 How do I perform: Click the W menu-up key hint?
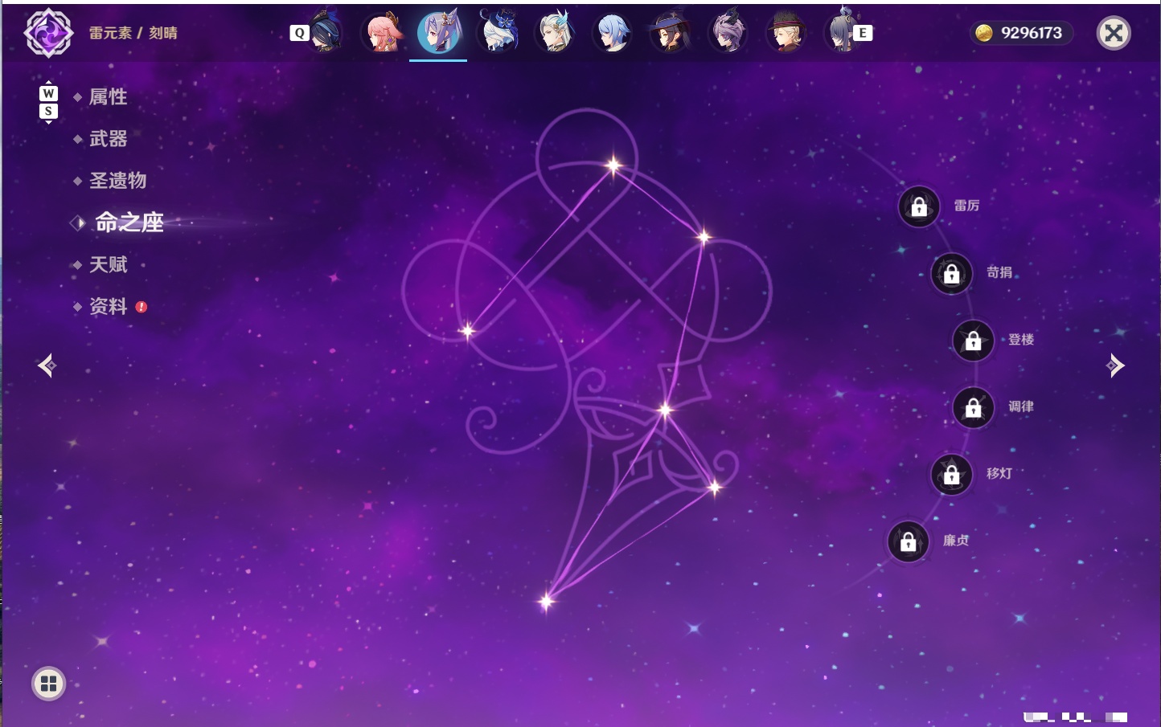[x=48, y=93]
